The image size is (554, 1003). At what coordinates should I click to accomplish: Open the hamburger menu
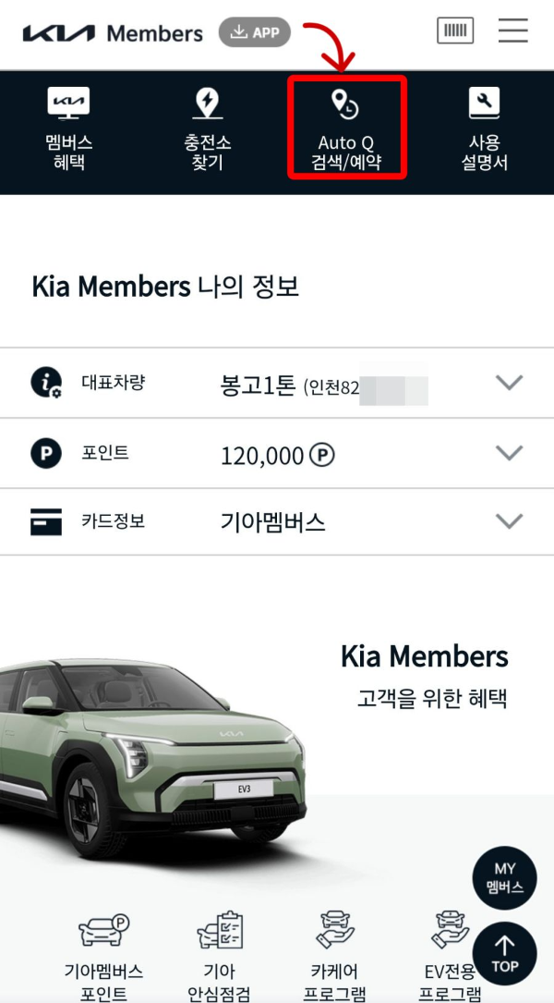pos(513,31)
